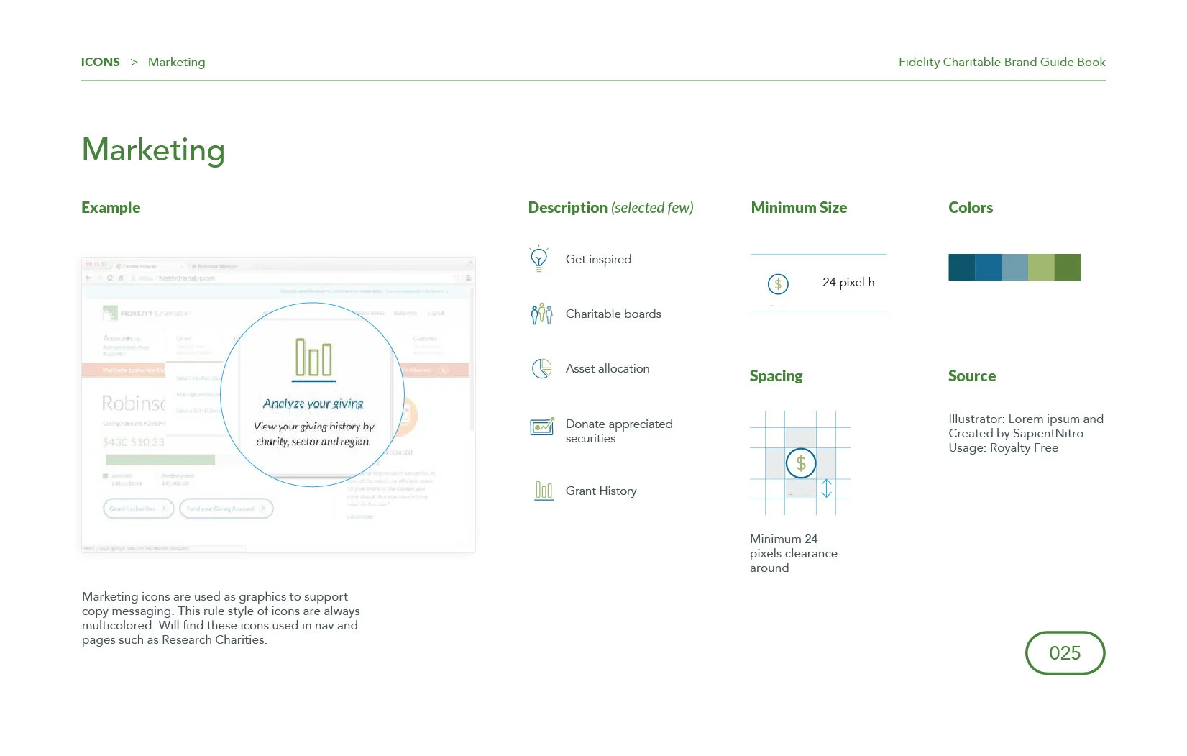The height and width of the screenshot is (756, 1187).
Task: Click the Charitable boards label
Action: click(613, 314)
